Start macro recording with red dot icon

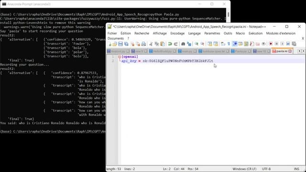pos(271,44)
